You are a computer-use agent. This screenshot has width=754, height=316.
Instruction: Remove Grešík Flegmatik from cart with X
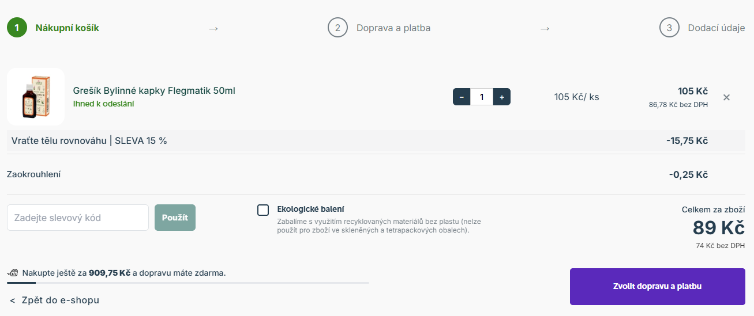tap(726, 97)
